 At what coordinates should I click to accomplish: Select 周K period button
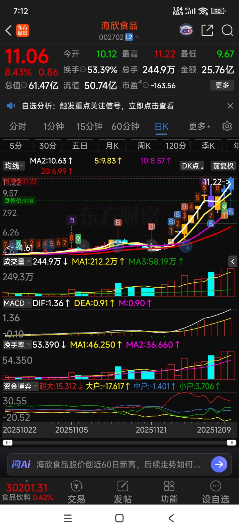point(144,146)
